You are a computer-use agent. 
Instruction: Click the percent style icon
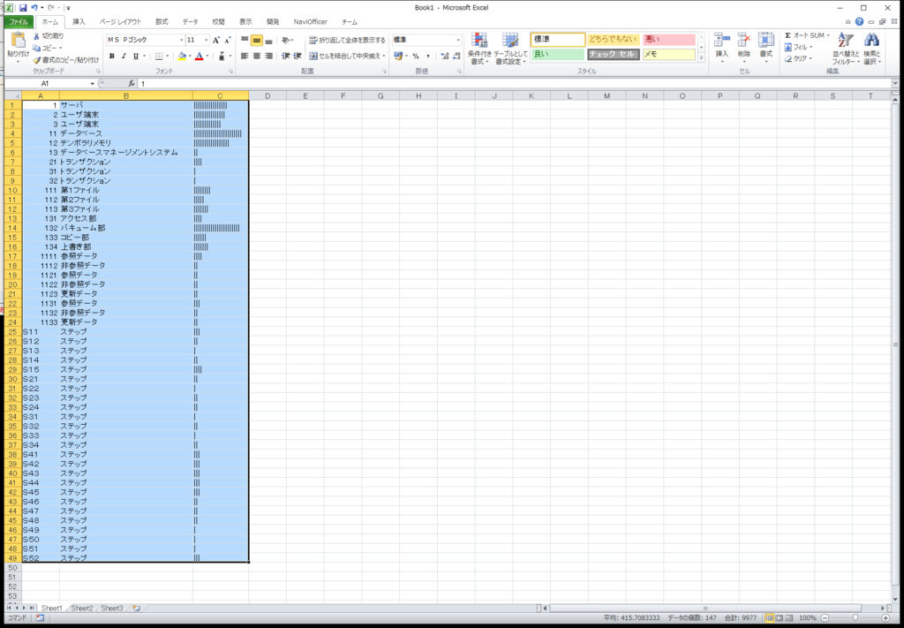(x=415, y=56)
